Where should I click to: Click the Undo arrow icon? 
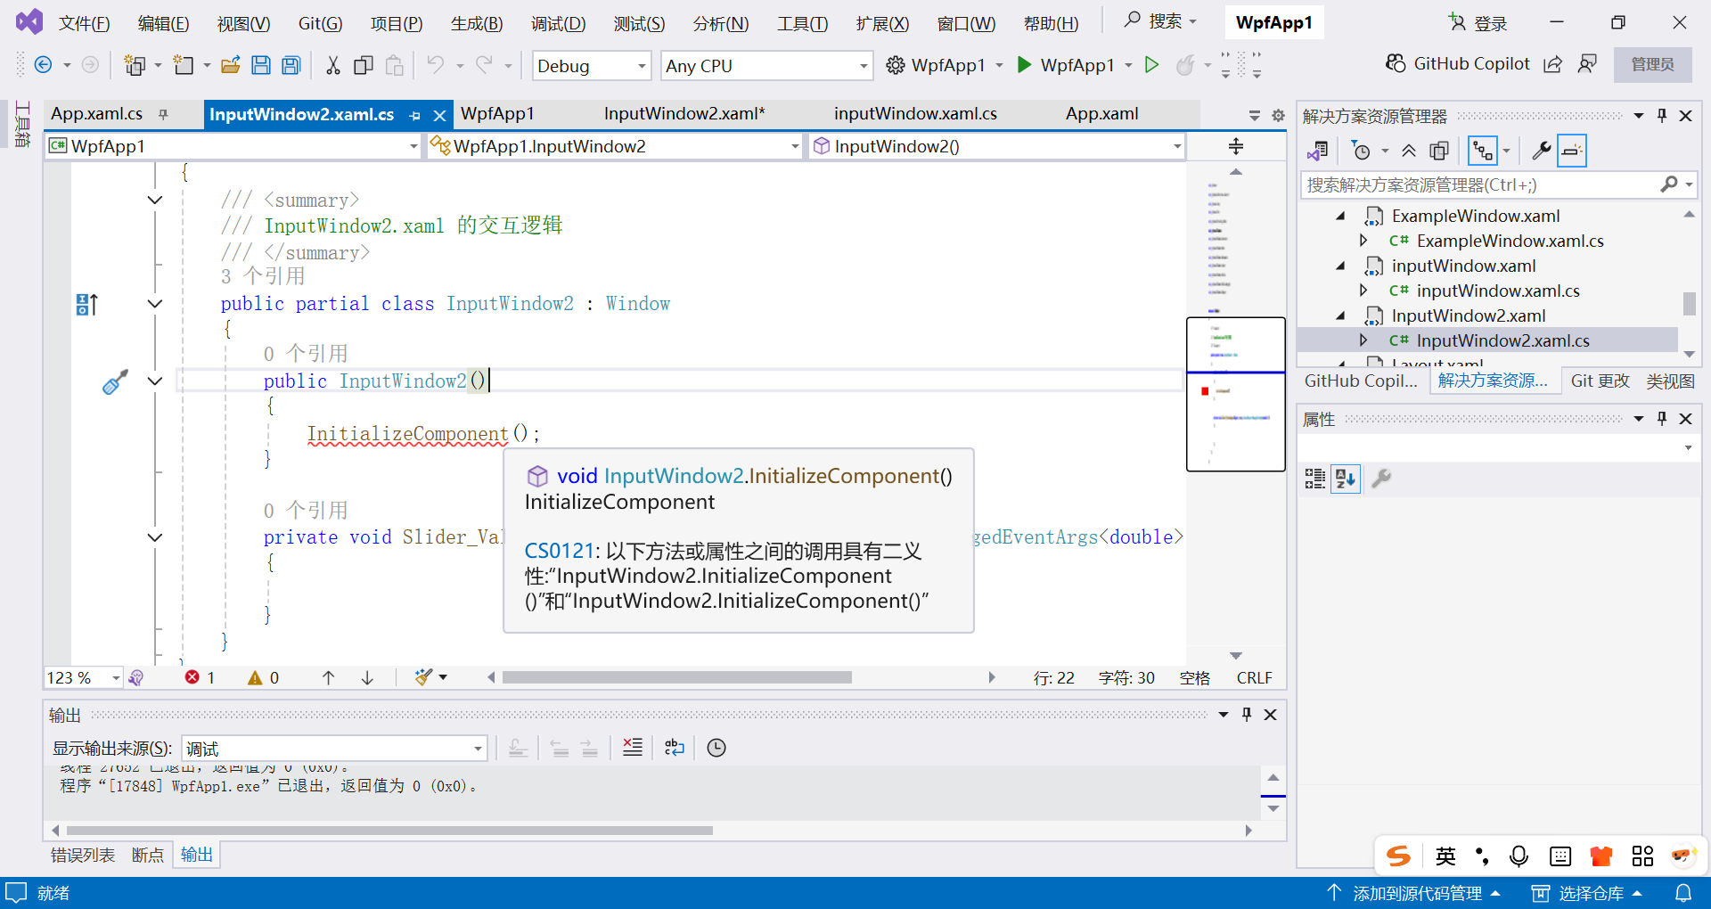tap(435, 64)
